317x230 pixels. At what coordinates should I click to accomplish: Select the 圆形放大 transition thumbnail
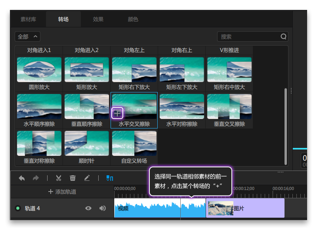pos(38,69)
